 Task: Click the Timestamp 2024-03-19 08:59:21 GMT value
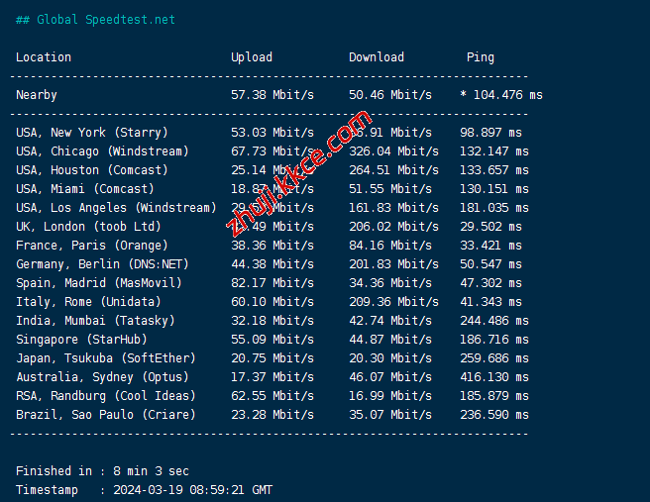pyautogui.click(x=193, y=490)
